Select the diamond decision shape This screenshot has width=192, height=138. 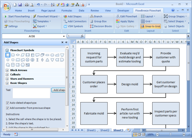[18, 55]
